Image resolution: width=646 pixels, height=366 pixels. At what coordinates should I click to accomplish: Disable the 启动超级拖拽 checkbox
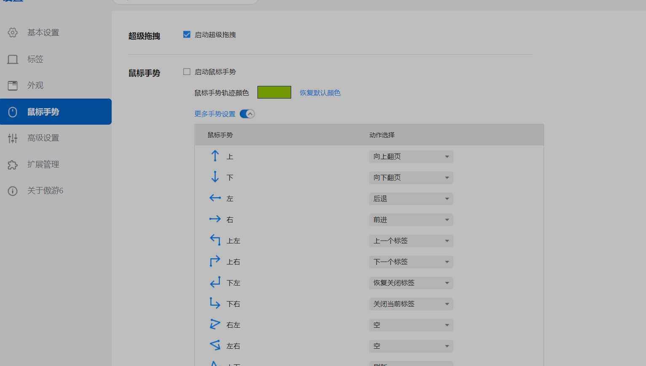click(187, 35)
